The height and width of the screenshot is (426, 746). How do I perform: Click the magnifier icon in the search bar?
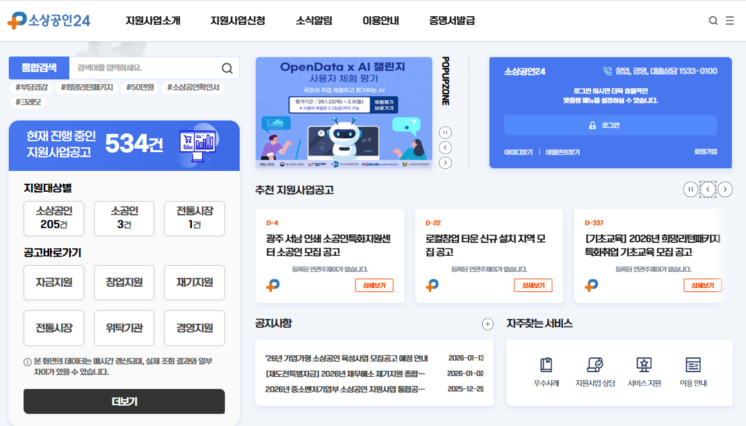click(228, 69)
